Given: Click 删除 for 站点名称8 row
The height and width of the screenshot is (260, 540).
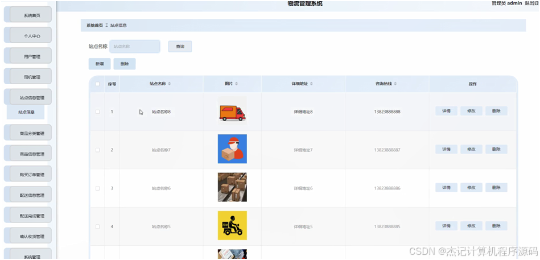Looking at the screenshot, I should click(496, 111).
